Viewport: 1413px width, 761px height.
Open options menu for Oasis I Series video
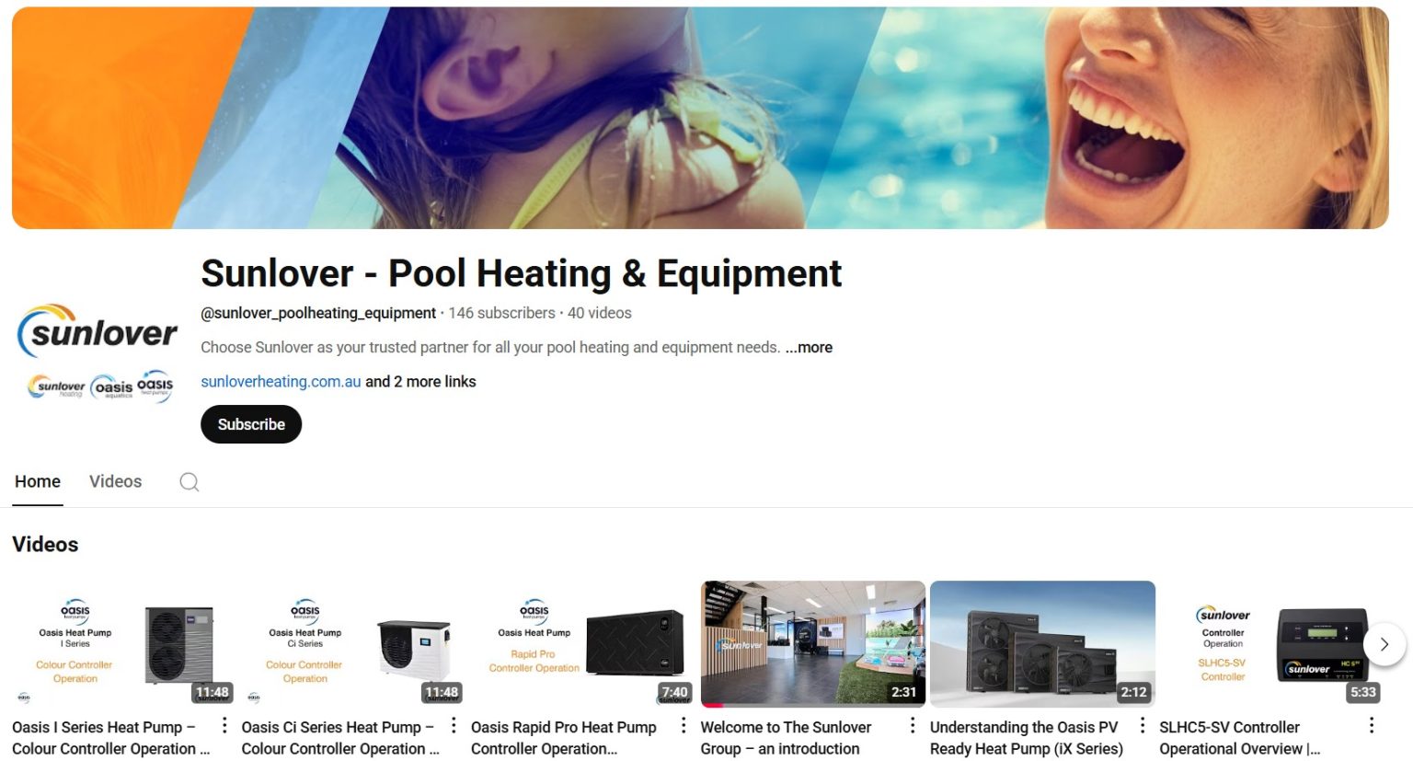[x=224, y=726]
